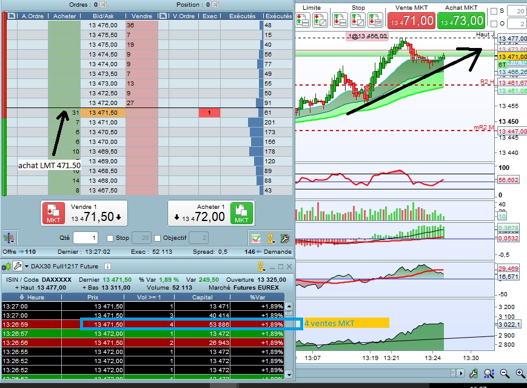Cancel all orders via Ordres X icon
Viewport: 527px width, 388px height.
103,4
